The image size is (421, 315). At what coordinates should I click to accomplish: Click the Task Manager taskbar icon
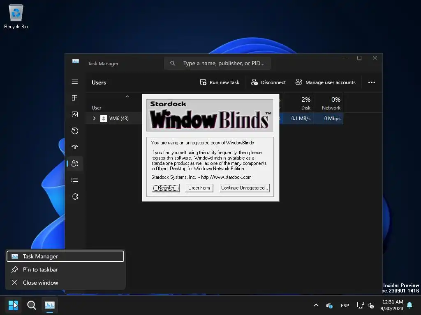(50, 305)
